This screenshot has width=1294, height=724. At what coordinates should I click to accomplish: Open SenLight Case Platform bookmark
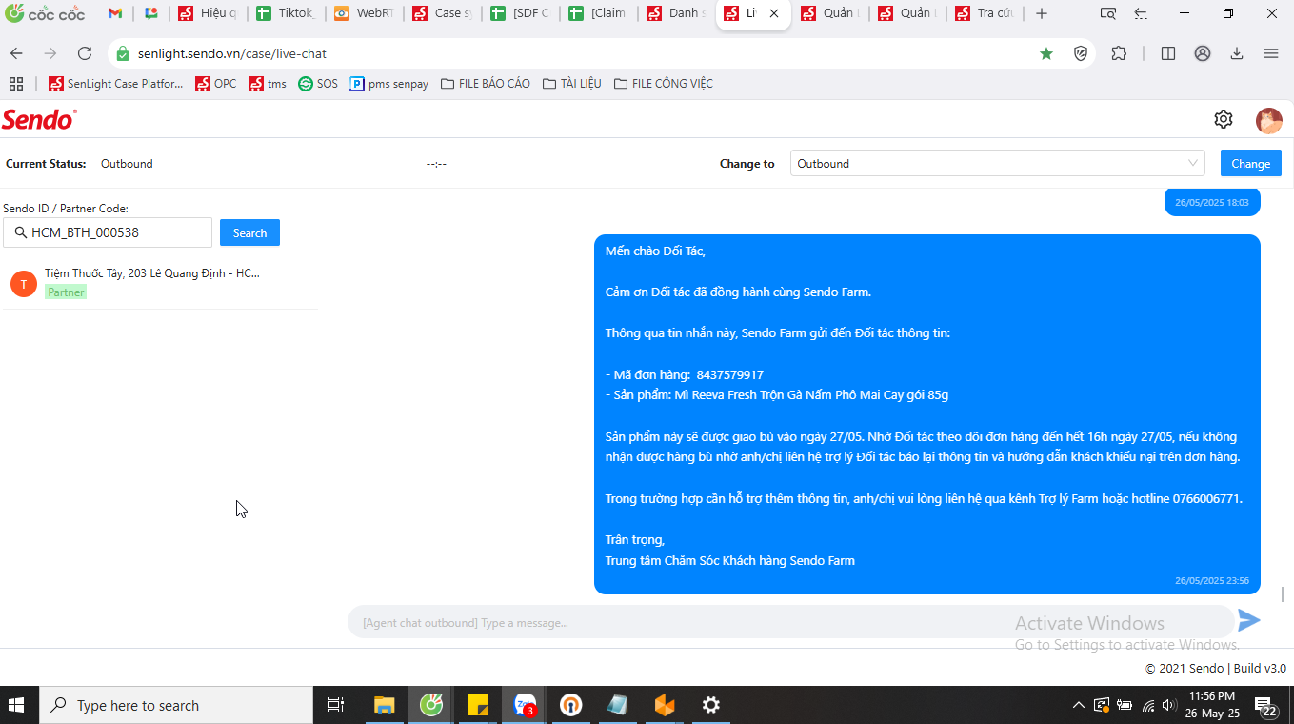pyautogui.click(x=115, y=84)
